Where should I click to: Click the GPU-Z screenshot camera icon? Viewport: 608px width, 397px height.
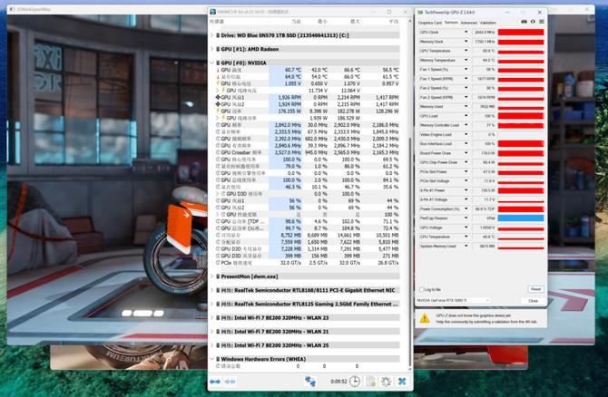[525, 22]
